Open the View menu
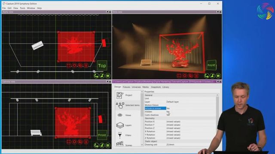Image resolution: width=275 pixels, height=154 pixels. 15,8
